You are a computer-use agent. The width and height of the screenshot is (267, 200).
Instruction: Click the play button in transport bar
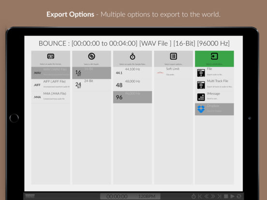click(x=233, y=196)
